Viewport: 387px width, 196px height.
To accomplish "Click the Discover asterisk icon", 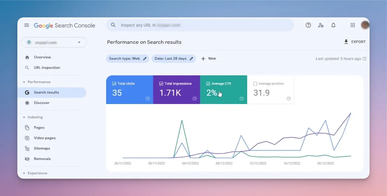I will click(27, 103).
